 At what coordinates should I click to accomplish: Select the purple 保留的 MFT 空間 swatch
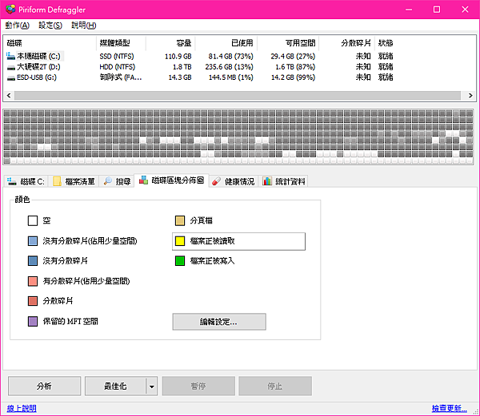(x=33, y=321)
